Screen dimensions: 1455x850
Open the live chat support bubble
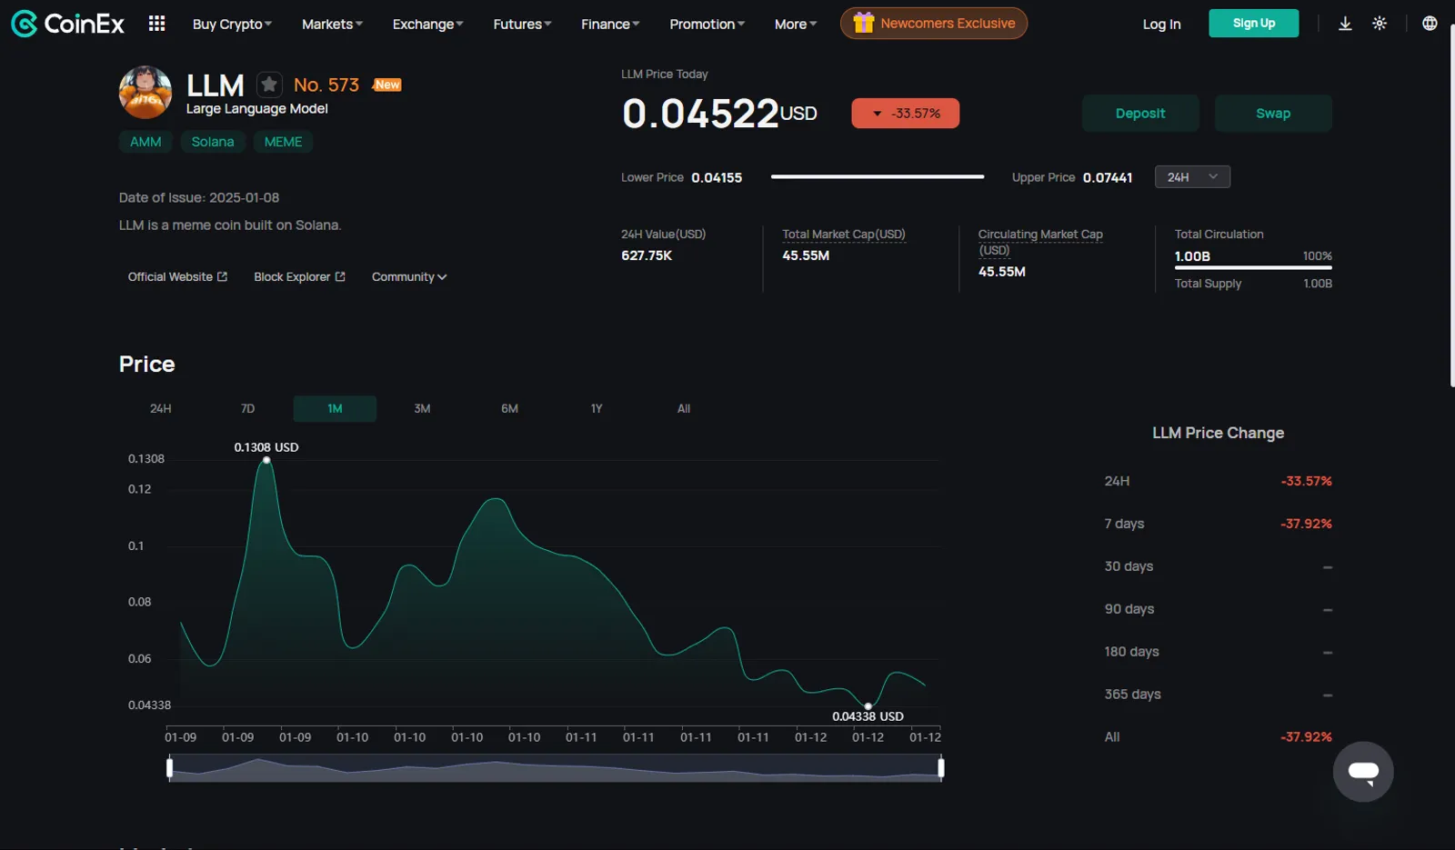click(x=1363, y=772)
